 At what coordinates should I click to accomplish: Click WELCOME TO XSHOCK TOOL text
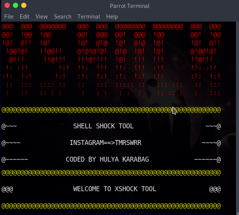[x=115, y=189]
